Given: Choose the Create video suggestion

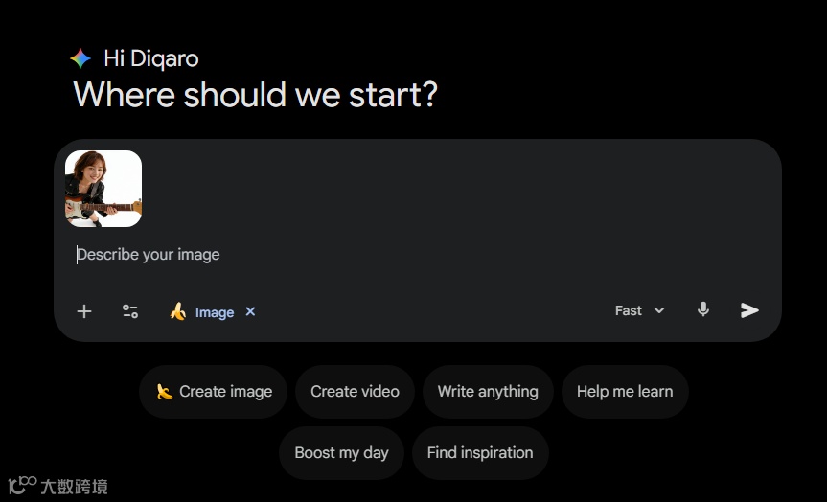Looking at the screenshot, I should click(x=355, y=392).
